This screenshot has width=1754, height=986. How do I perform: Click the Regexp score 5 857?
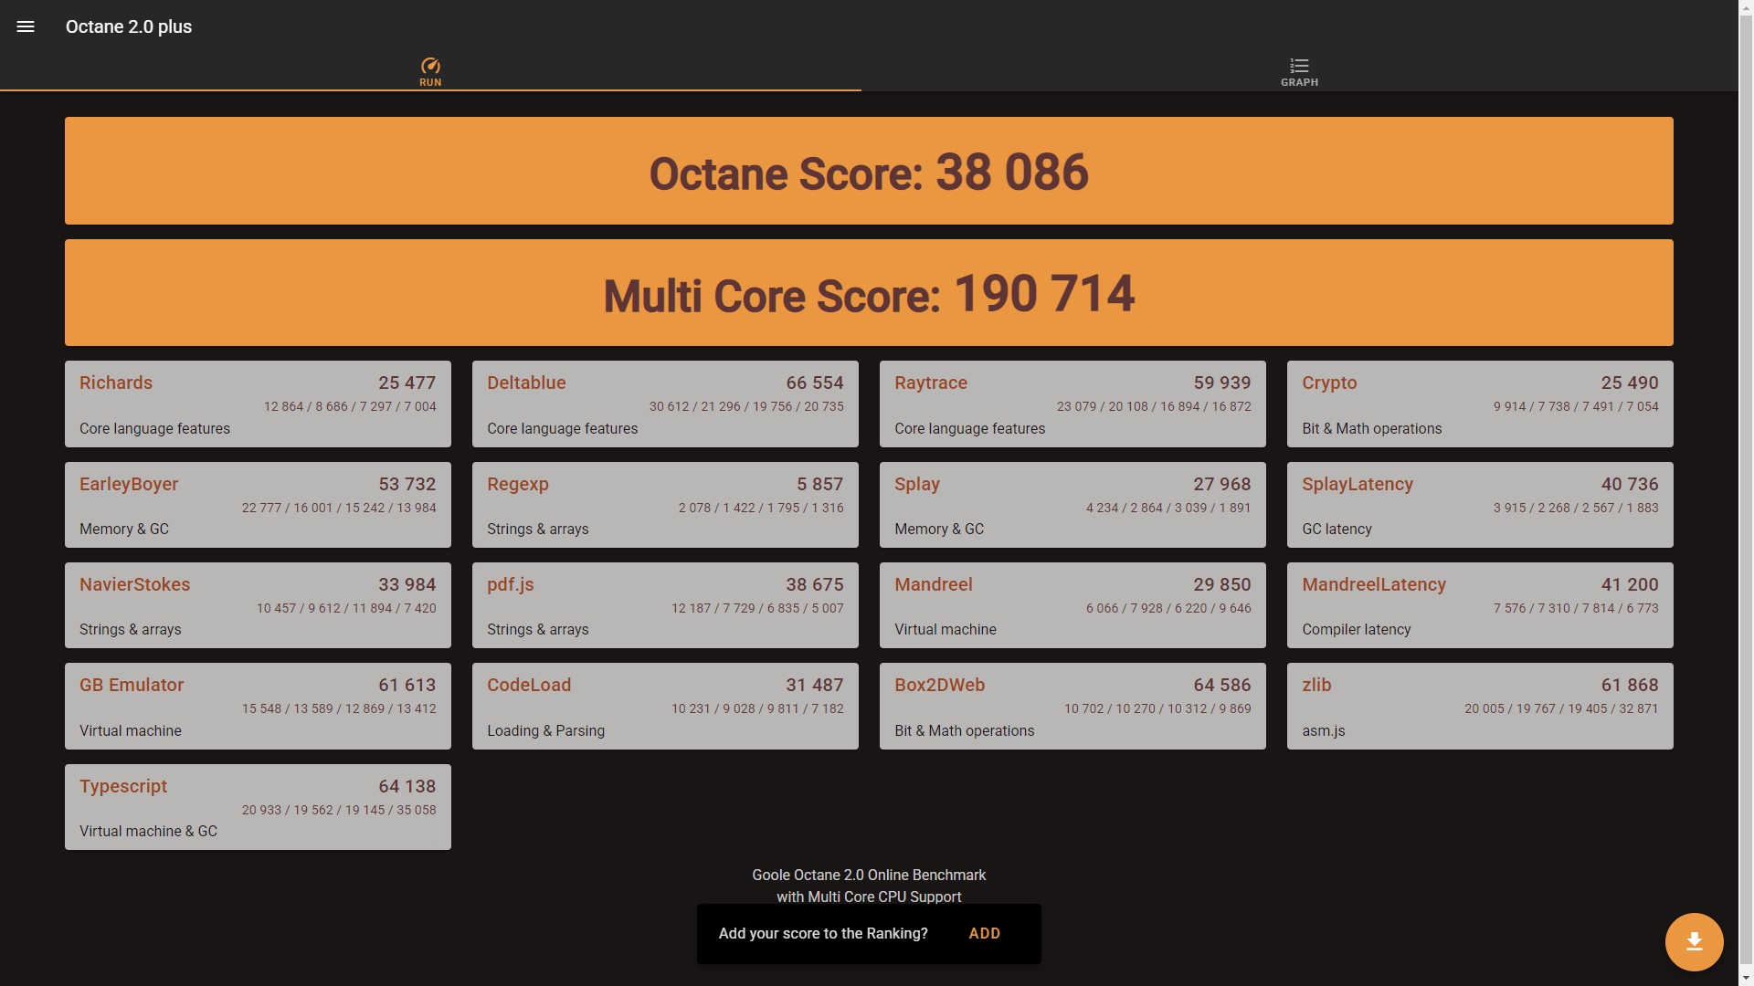coord(820,484)
